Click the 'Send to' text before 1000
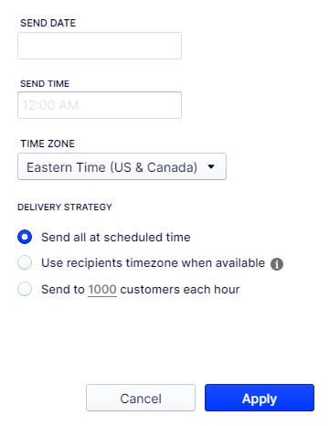The height and width of the screenshot is (426, 329). 63,290
